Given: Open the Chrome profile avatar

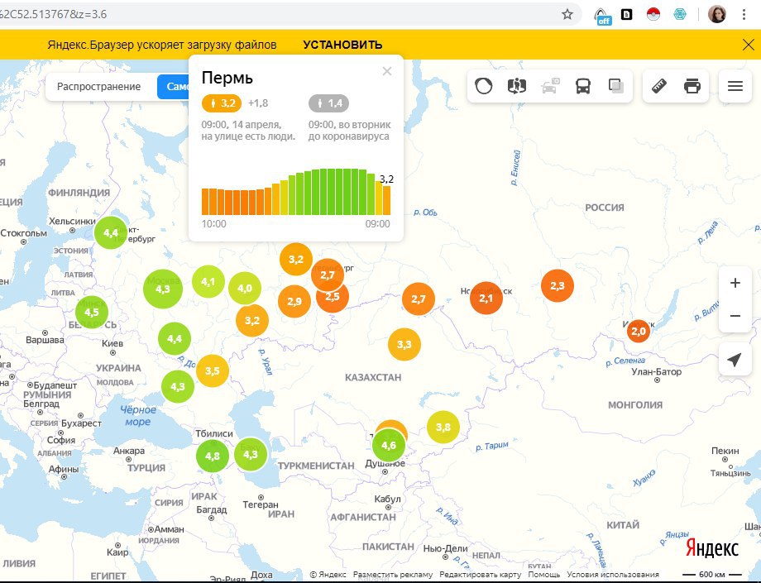Looking at the screenshot, I should pos(716,14).
